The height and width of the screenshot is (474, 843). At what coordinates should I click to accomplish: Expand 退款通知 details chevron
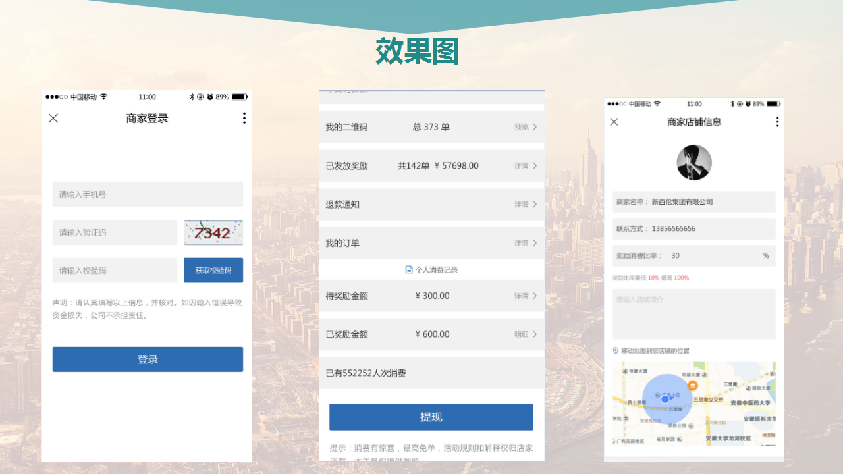coord(535,205)
